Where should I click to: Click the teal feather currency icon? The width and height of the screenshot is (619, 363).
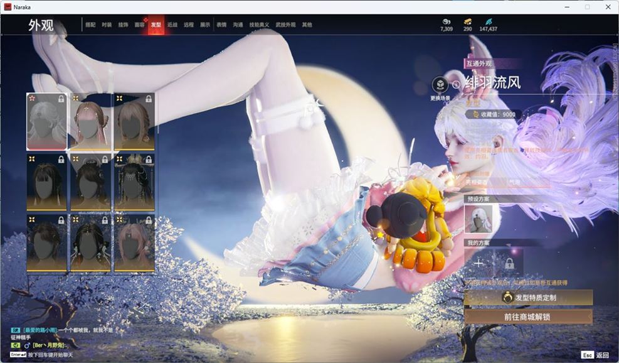[x=489, y=21]
